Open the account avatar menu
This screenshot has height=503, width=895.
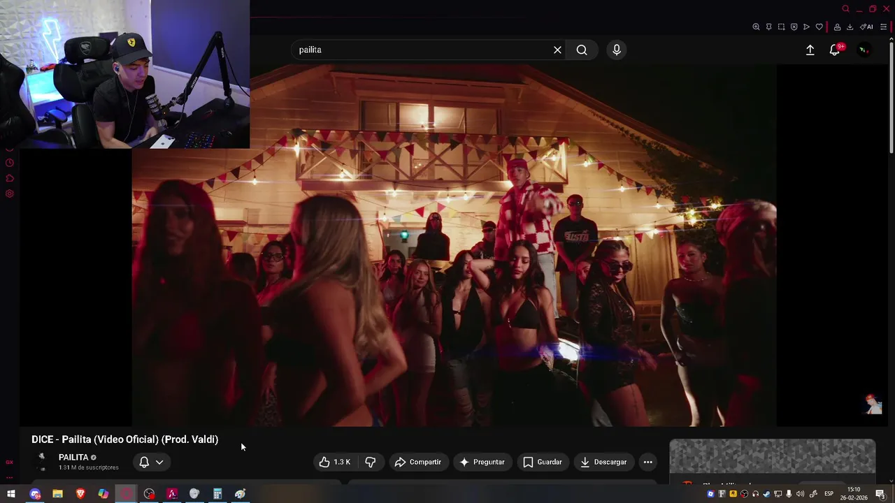[864, 50]
